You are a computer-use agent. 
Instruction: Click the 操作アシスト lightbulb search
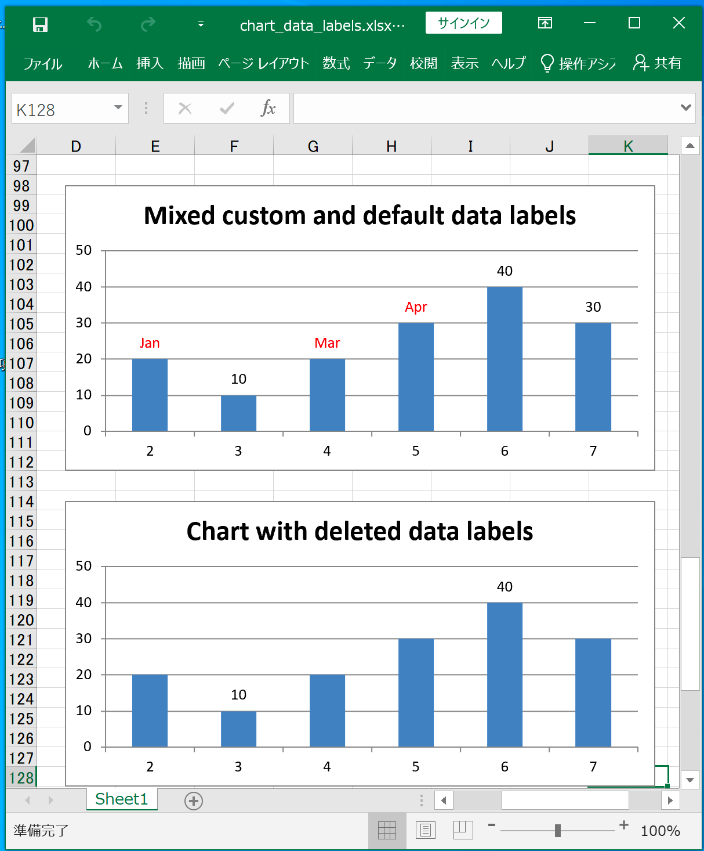tap(578, 63)
